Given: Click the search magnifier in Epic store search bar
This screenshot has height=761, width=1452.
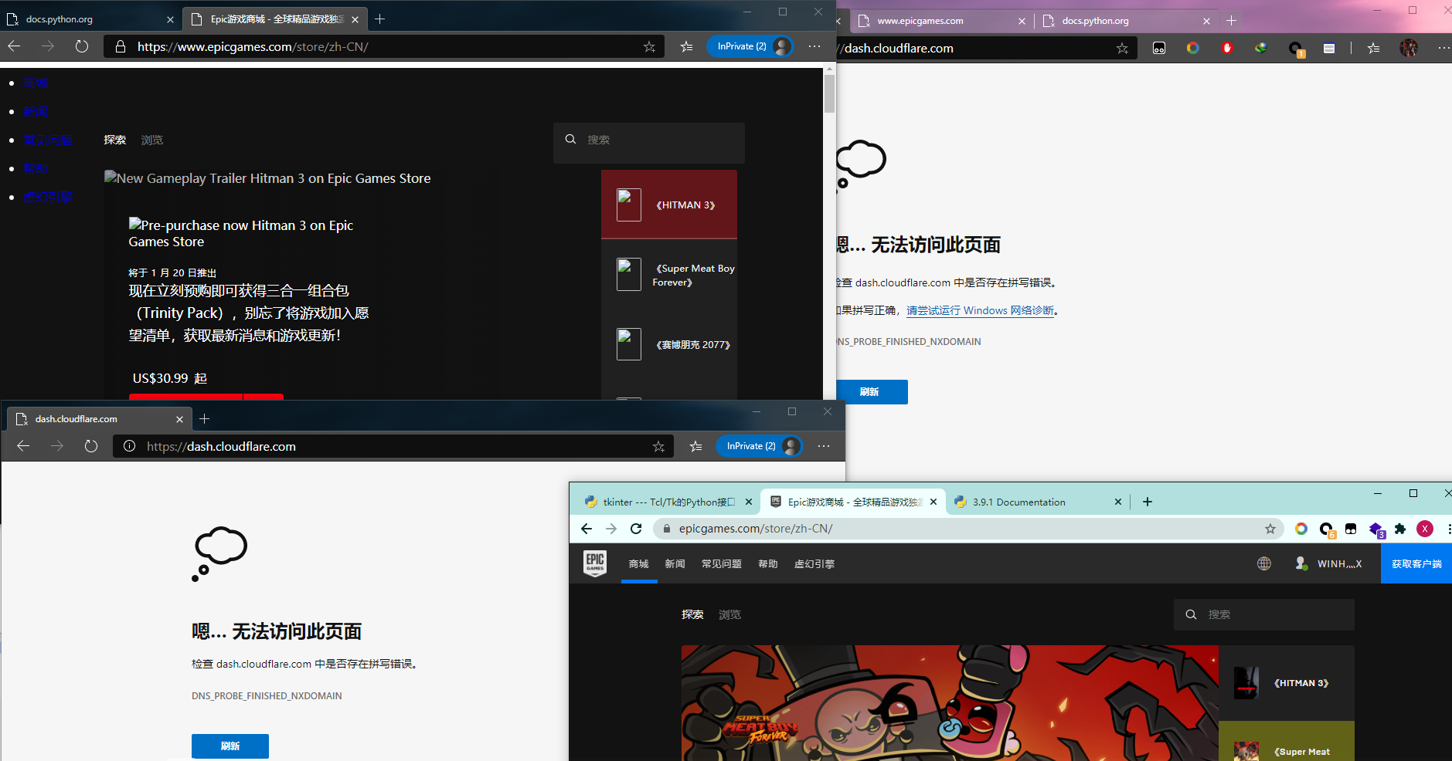Looking at the screenshot, I should coord(1192,614).
